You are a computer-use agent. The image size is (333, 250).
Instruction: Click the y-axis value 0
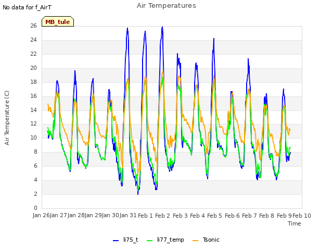pos(35,208)
